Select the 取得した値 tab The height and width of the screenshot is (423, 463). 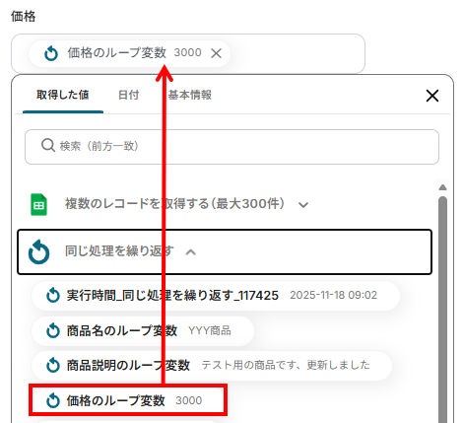(63, 95)
